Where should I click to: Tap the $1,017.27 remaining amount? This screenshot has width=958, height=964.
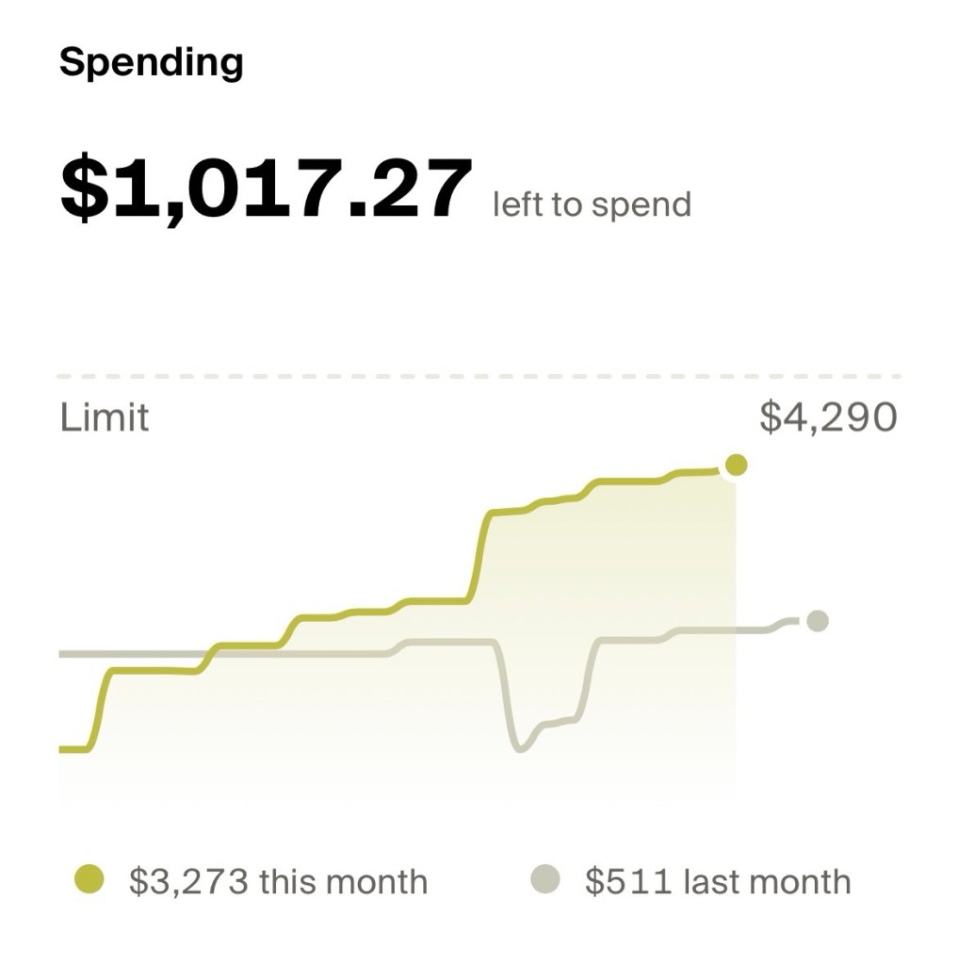coord(266,189)
